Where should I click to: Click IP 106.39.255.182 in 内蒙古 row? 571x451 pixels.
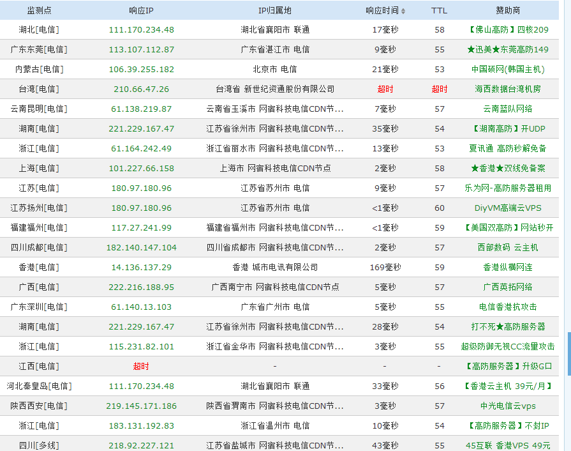(141, 69)
